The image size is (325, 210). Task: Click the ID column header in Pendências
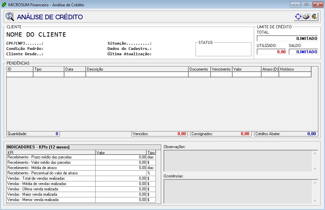pos(20,69)
